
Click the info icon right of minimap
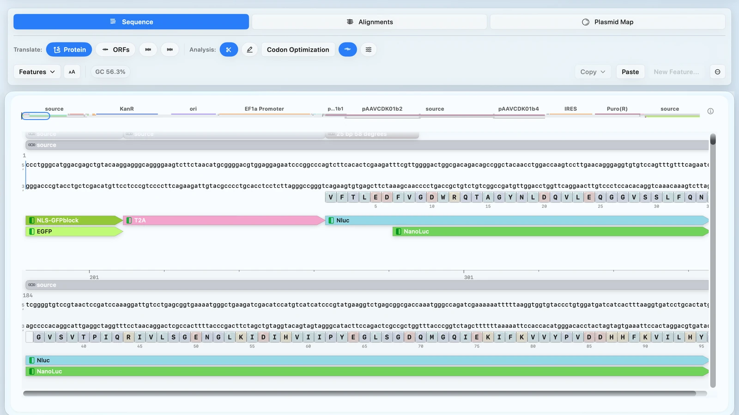(710, 111)
